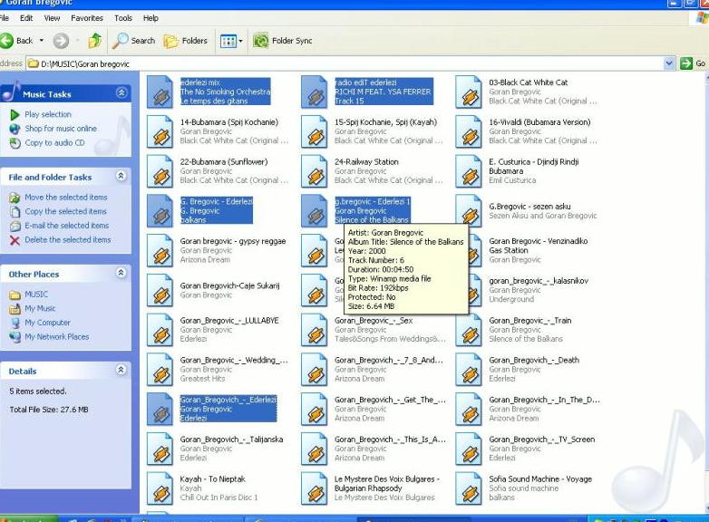Open the Search toolbar tool
The image size is (709, 522).
click(x=134, y=41)
